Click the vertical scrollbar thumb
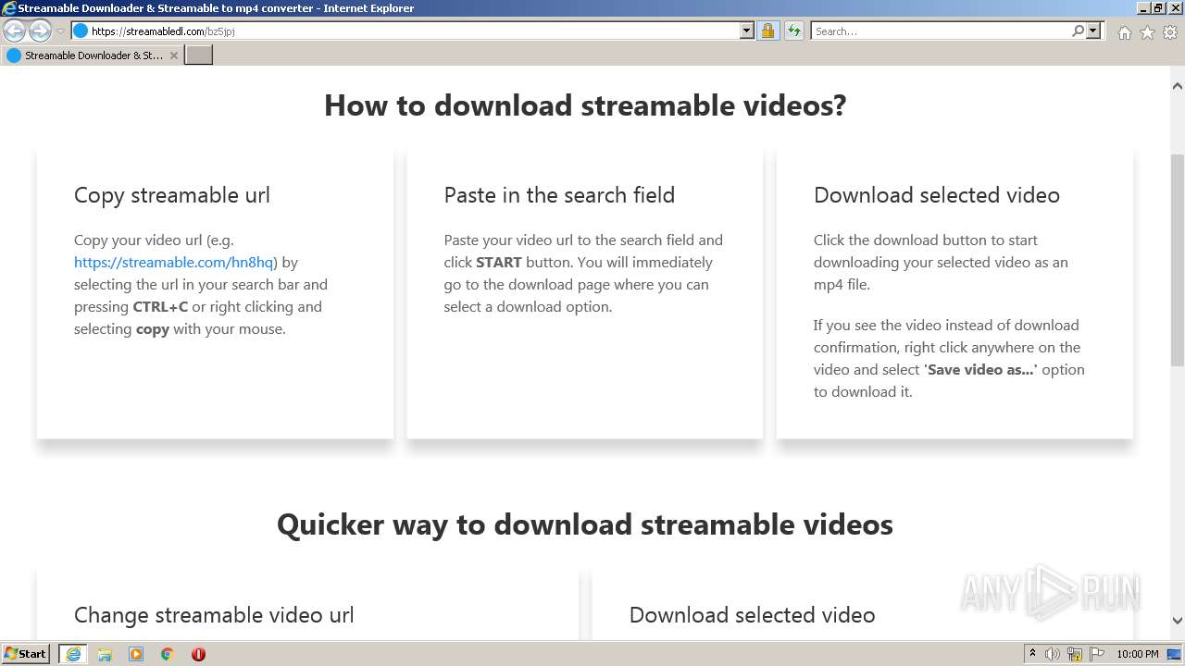The height and width of the screenshot is (666, 1185). (x=1178, y=261)
